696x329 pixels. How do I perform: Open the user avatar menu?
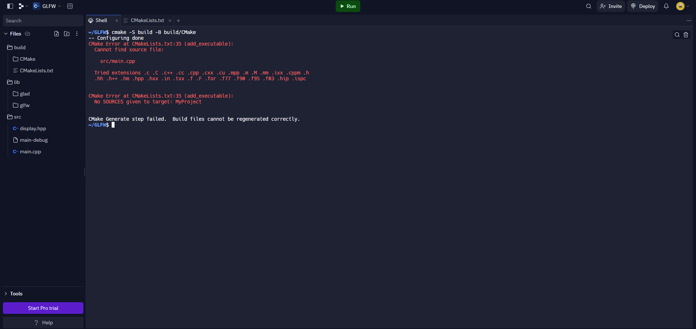pos(682,6)
